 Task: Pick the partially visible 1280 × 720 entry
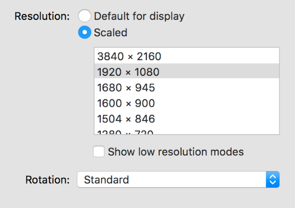pyautogui.click(x=187, y=132)
